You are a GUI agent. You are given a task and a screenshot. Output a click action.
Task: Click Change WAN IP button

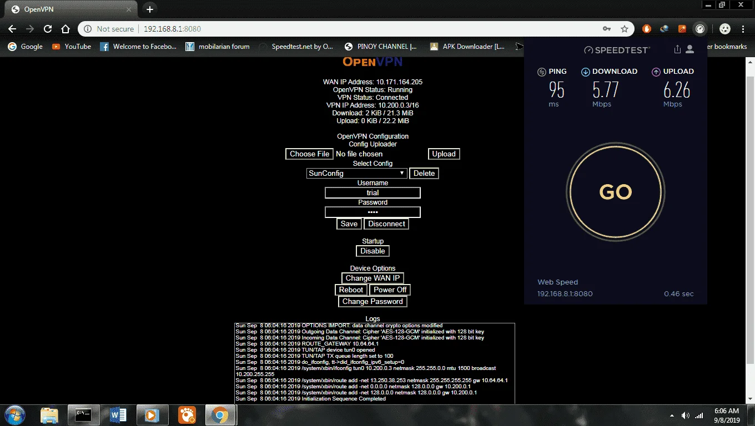pyautogui.click(x=373, y=278)
